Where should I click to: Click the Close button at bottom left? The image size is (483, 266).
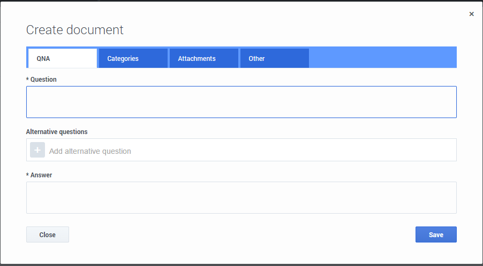[x=48, y=234]
